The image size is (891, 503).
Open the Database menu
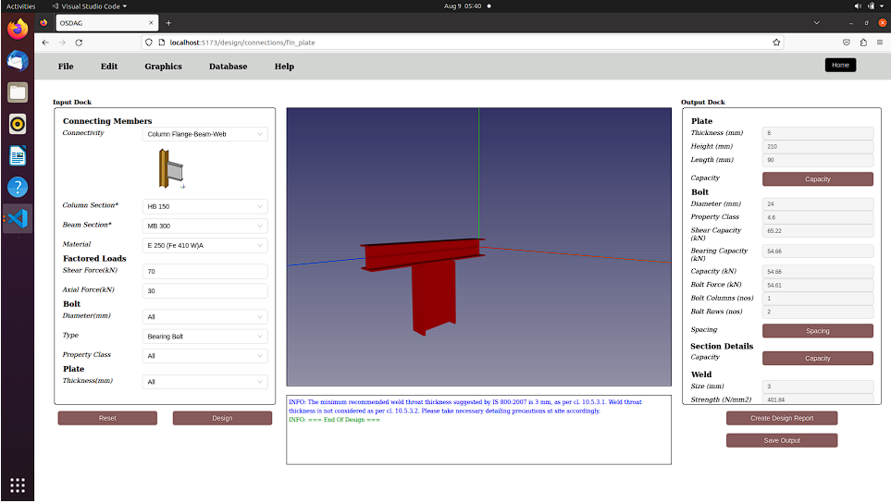(228, 67)
